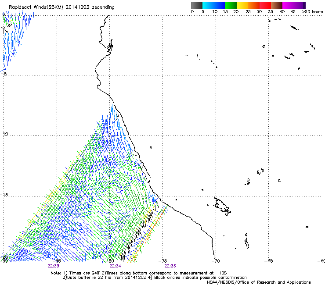Click the purple "22:35" pass time
The height and width of the screenshot is (285, 325).
[x=170, y=266]
